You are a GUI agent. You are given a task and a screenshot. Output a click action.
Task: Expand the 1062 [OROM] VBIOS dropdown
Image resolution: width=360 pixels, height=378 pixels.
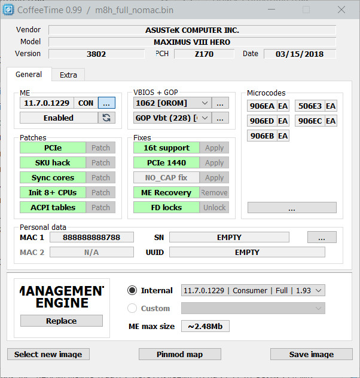point(172,103)
